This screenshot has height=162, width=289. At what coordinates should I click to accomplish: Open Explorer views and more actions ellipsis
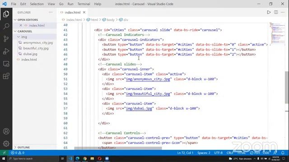pyautogui.click(x=51, y=12)
